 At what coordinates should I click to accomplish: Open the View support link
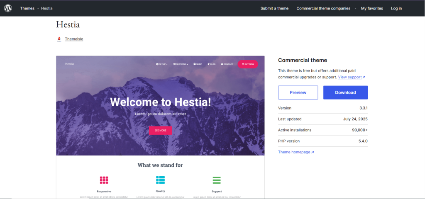(352, 77)
